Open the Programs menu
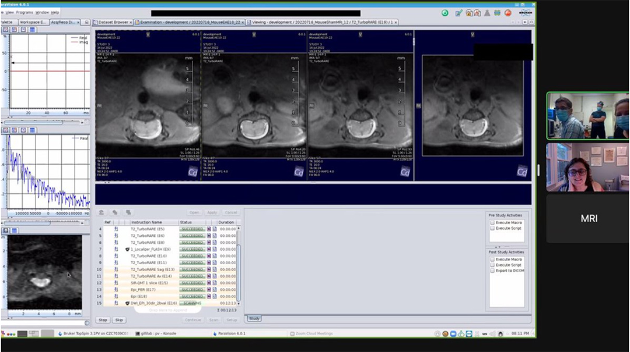The height and width of the screenshot is (352, 630). click(26, 12)
